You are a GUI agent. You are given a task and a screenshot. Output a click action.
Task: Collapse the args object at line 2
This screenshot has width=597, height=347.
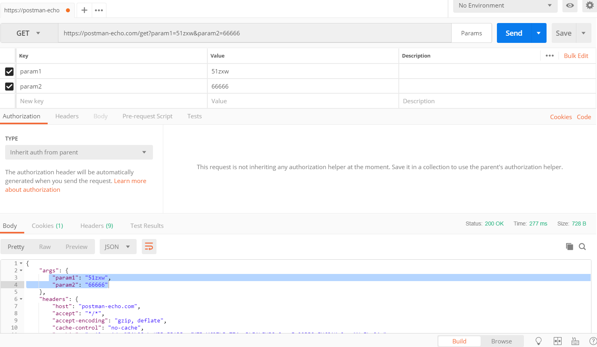[x=21, y=270]
